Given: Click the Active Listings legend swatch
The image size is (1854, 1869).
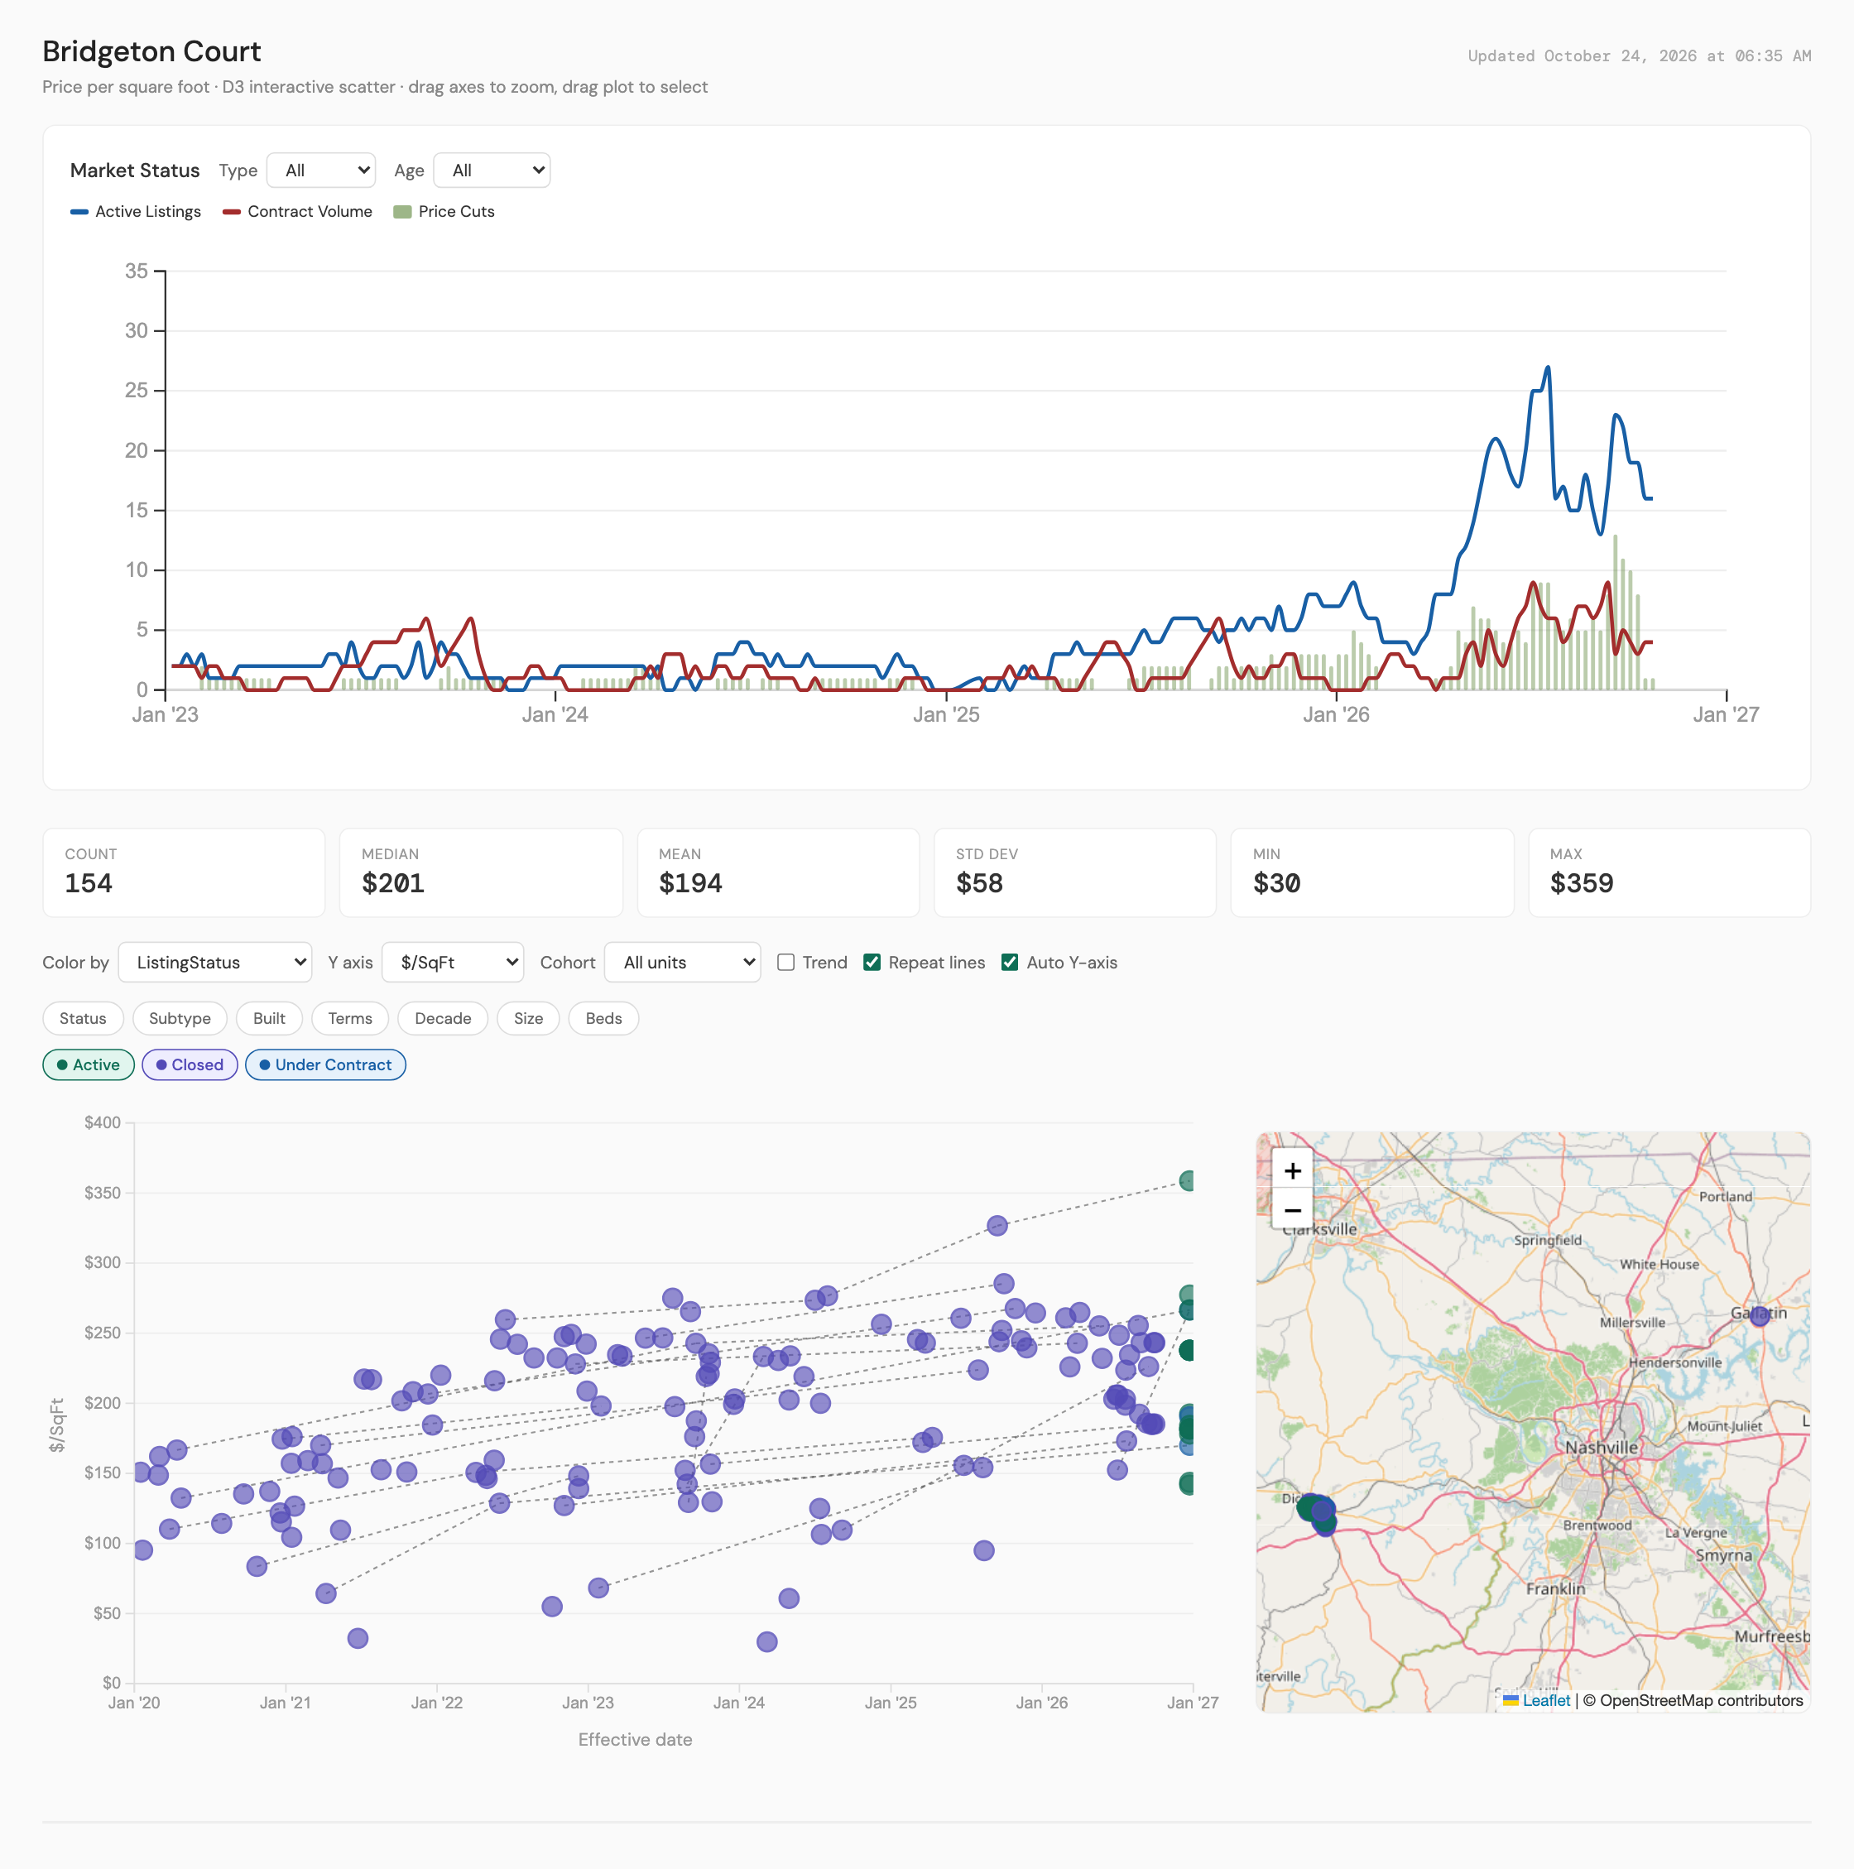Looking at the screenshot, I should 79,212.
